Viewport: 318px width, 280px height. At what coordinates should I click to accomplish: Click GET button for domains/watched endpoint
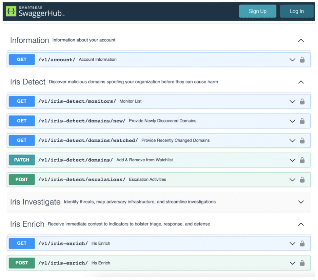click(22, 140)
